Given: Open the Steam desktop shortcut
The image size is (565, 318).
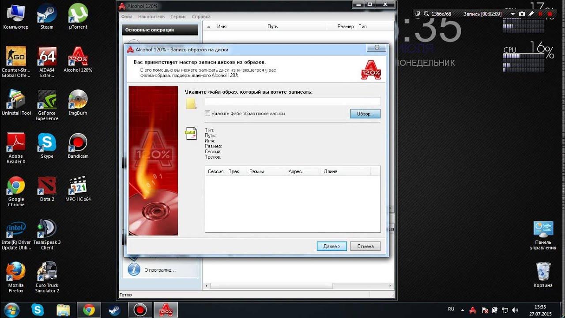Looking at the screenshot, I should pos(47,17).
